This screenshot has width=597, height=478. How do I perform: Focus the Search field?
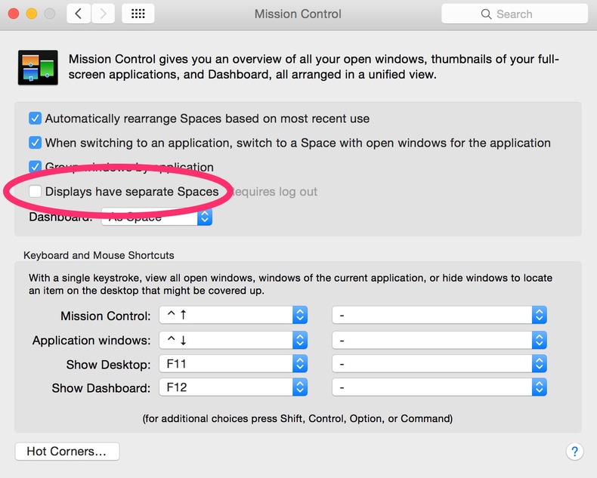coord(515,14)
